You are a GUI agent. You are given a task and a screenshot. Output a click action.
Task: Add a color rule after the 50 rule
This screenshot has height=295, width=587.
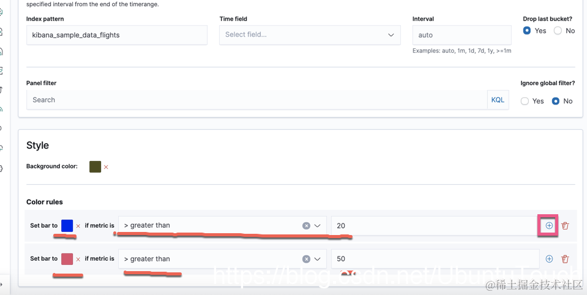click(549, 259)
